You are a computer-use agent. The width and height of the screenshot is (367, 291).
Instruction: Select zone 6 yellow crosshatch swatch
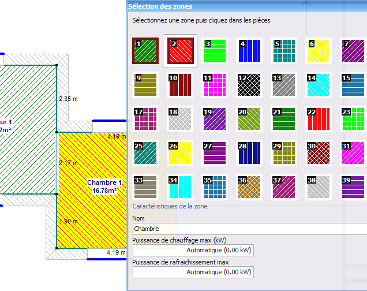tap(319, 51)
